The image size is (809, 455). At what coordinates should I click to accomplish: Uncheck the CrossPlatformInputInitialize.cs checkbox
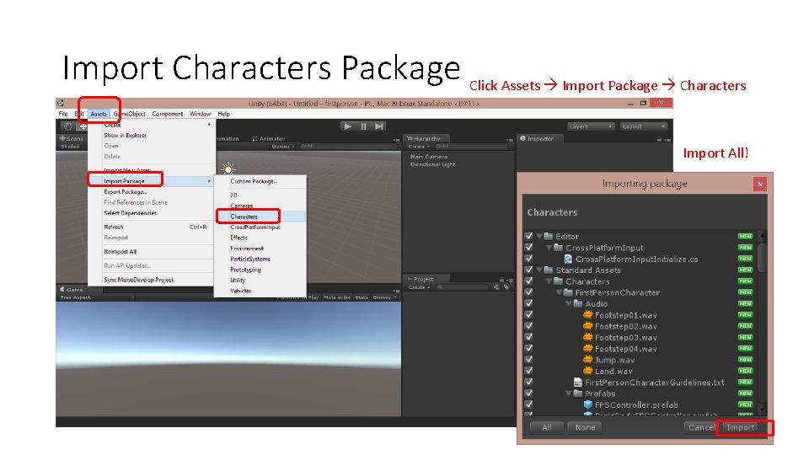(x=529, y=259)
